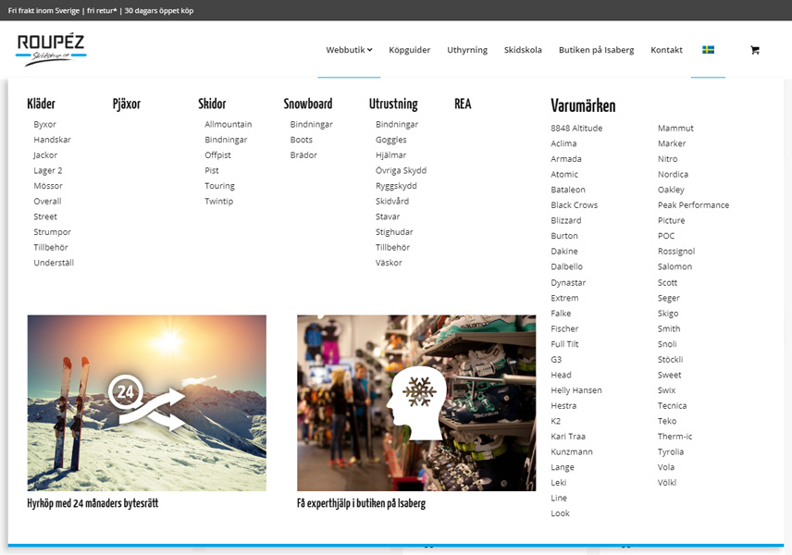Open the Nordica brand

point(673,174)
